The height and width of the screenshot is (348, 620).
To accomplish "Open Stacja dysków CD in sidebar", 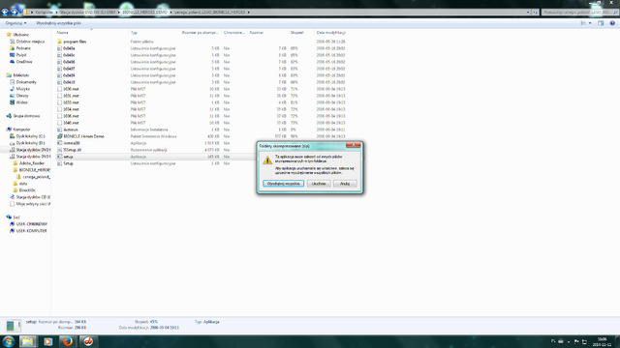I will (x=33, y=197).
